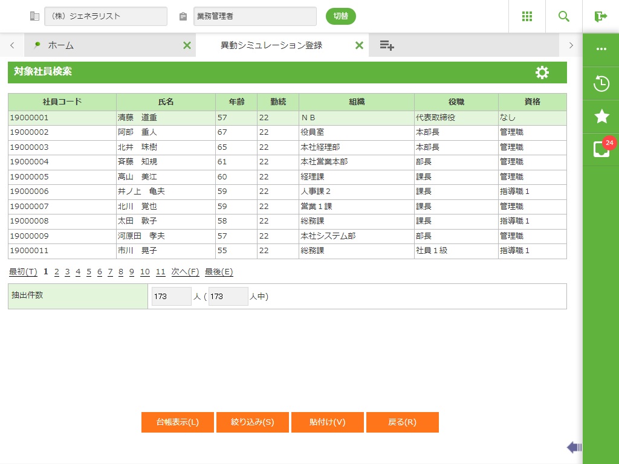Close the 異動シミュレーション登録 tab

click(x=359, y=45)
